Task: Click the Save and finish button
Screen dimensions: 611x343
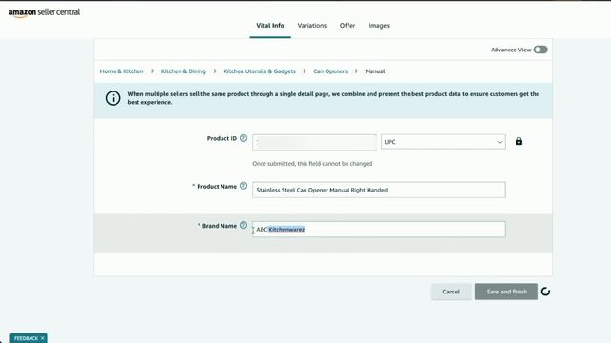Action: (507, 292)
